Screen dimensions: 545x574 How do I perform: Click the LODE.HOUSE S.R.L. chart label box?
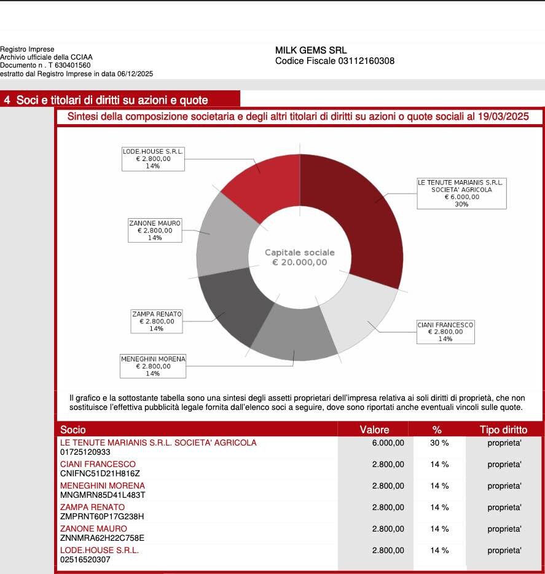(x=153, y=158)
